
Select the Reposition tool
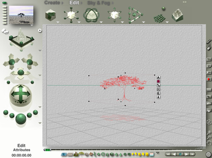tap(114, 15)
